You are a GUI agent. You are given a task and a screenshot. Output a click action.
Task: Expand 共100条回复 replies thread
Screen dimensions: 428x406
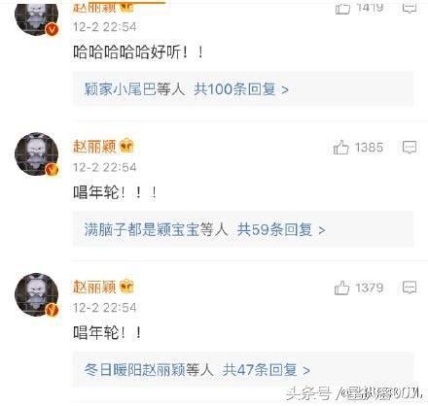point(241,89)
